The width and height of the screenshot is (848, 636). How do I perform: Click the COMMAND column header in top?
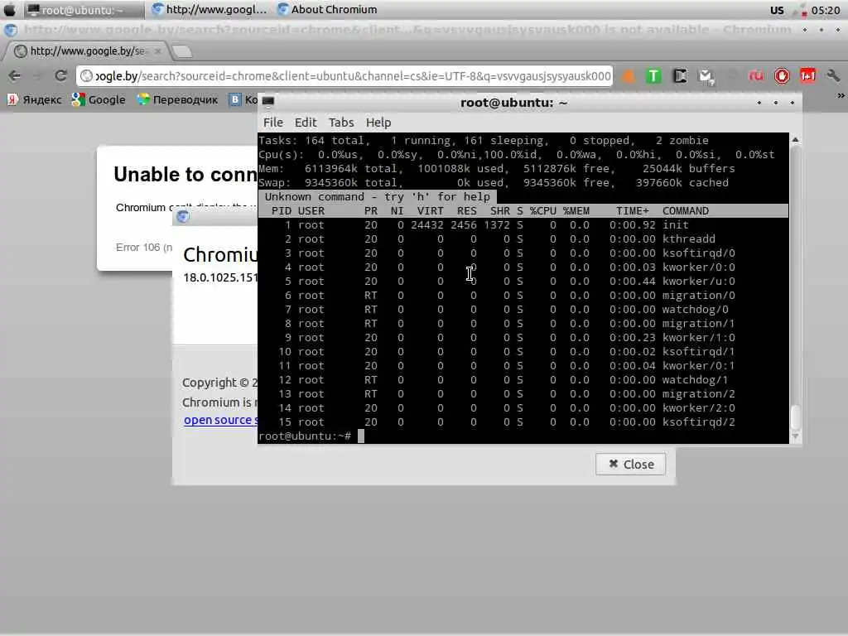pos(685,211)
